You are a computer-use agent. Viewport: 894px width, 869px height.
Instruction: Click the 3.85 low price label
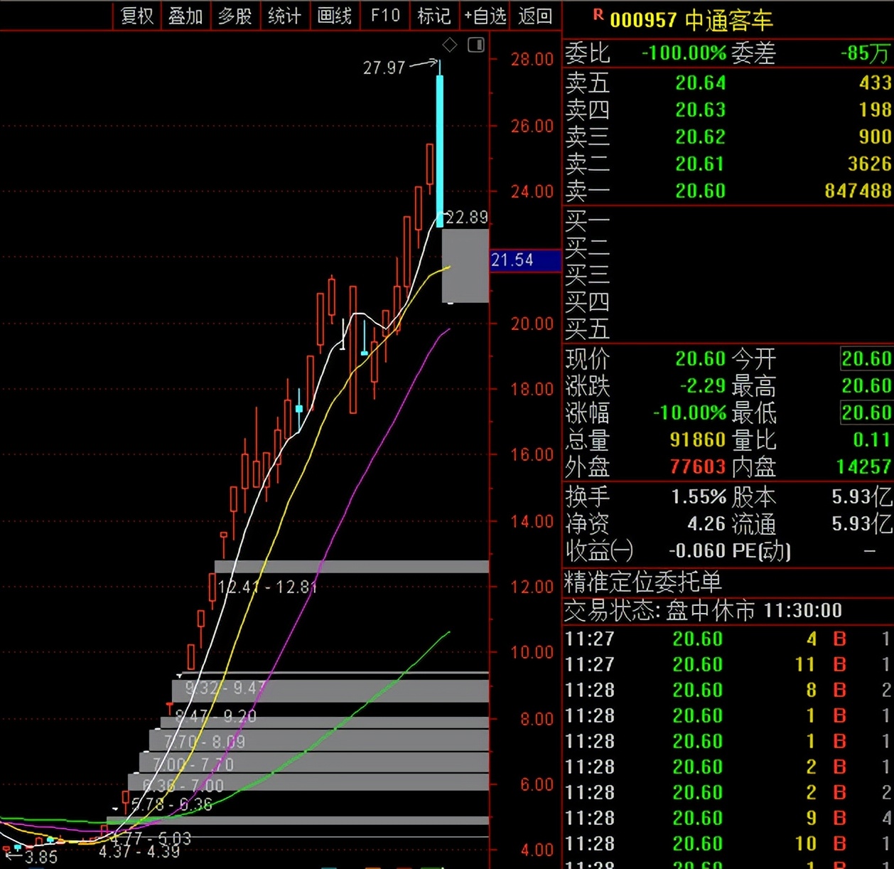coord(41,857)
